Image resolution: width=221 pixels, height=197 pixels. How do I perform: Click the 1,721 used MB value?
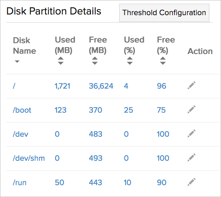pos(62,86)
